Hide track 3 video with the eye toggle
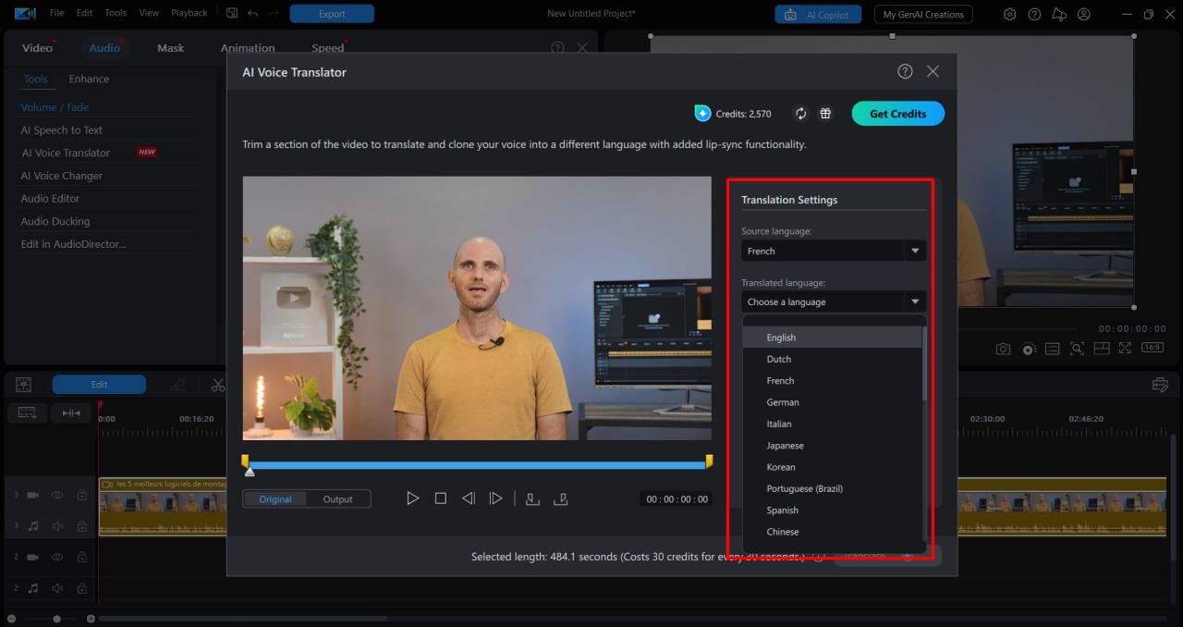1183x627 pixels. coord(56,495)
